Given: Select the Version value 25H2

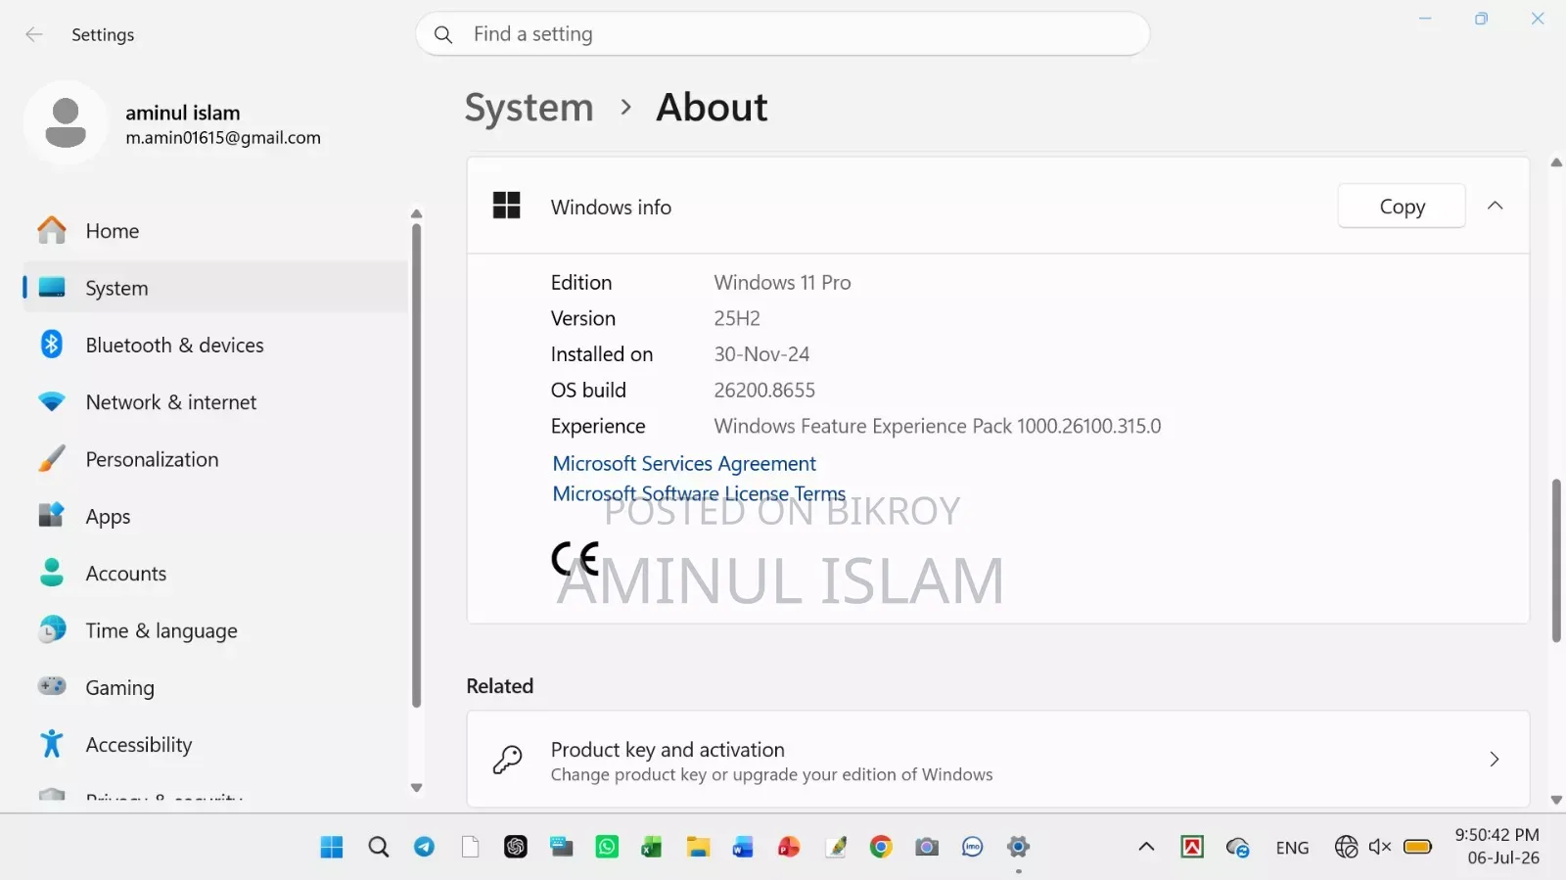Looking at the screenshot, I should (737, 319).
